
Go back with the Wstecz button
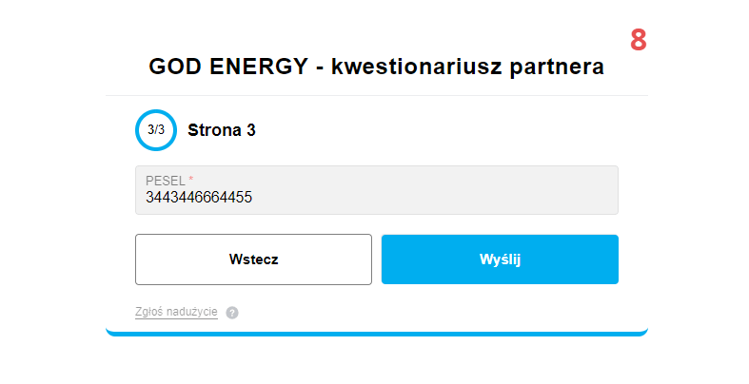pos(253,259)
